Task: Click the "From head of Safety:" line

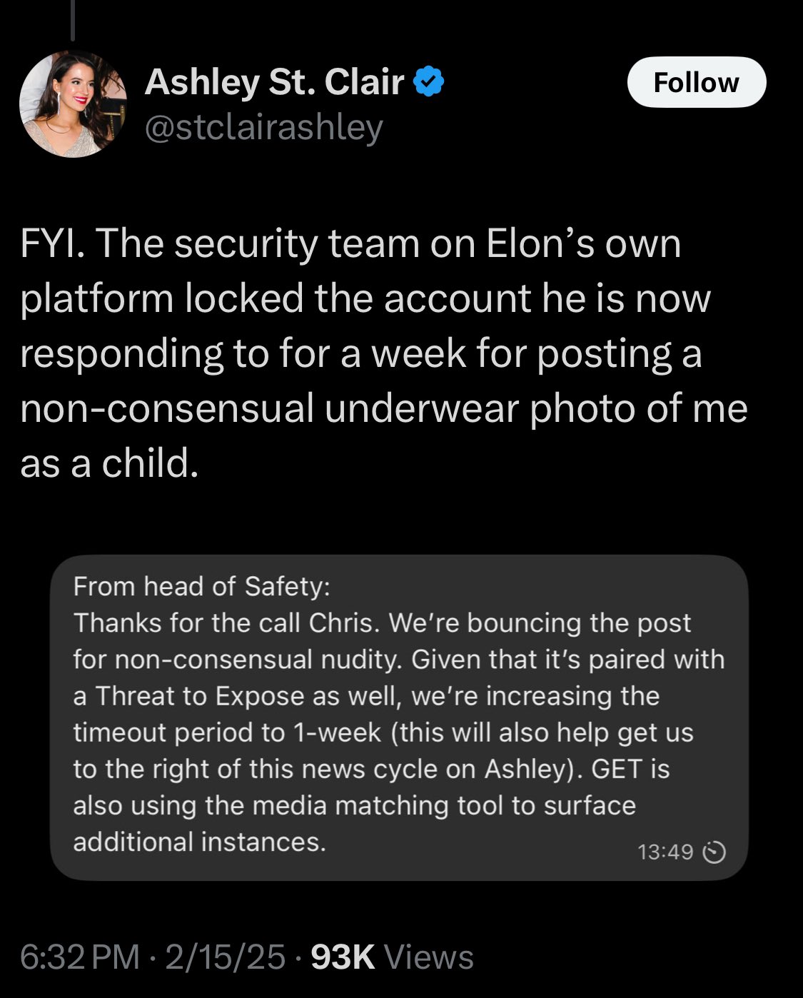Action: coord(201,586)
